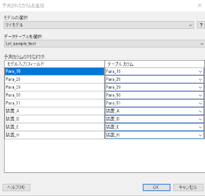Click the ヘルプ(H) button
The height and width of the screenshot is (196, 205).
coord(16,187)
